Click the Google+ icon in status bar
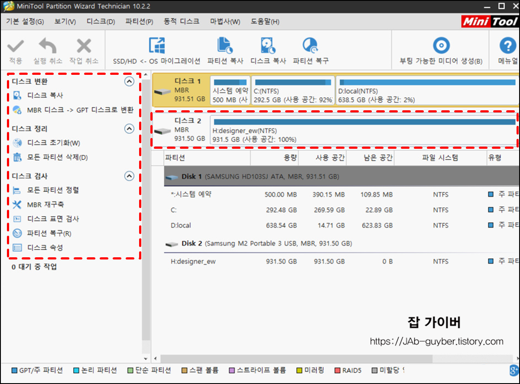The height and width of the screenshot is (384, 520). coord(514,370)
